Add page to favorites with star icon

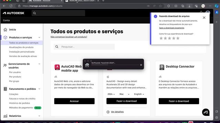coord(161,6)
